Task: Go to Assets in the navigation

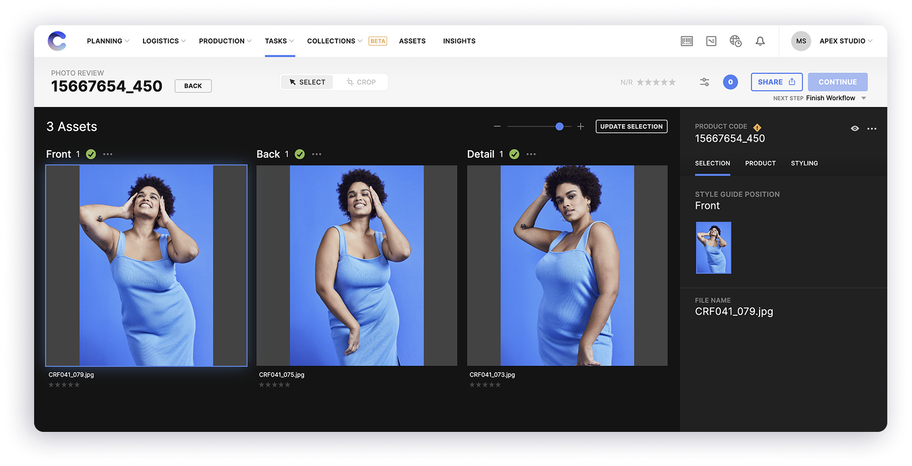Action: click(x=412, y=41)
